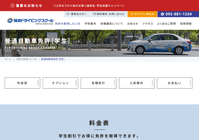Open the 高校生・学生応援キャンペーン notice link
Image resolution: width=199 pixels, height=140 pixels.
pyautogui.click(x=89, y=6)
